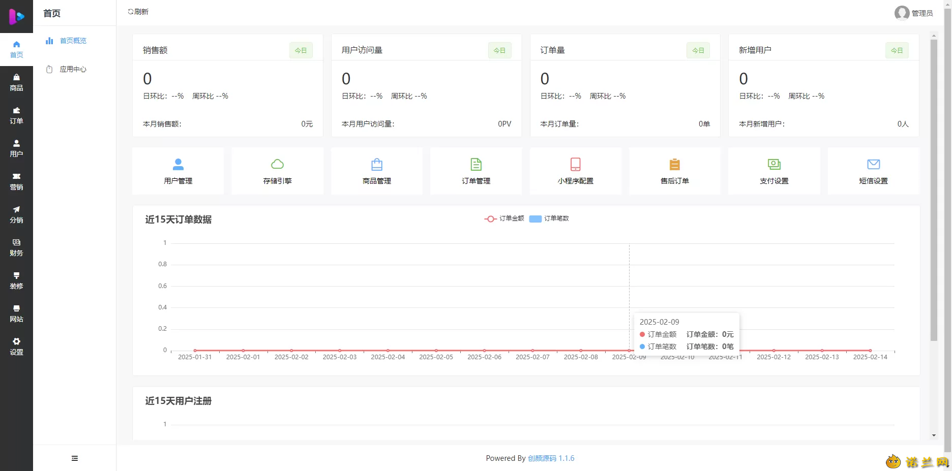
Task: Open the 用户管理 shortcut card
Action: pos(178,171)
